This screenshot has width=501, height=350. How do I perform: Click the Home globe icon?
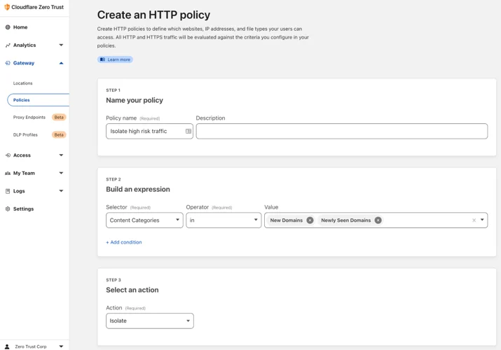[x=8, y=27]
